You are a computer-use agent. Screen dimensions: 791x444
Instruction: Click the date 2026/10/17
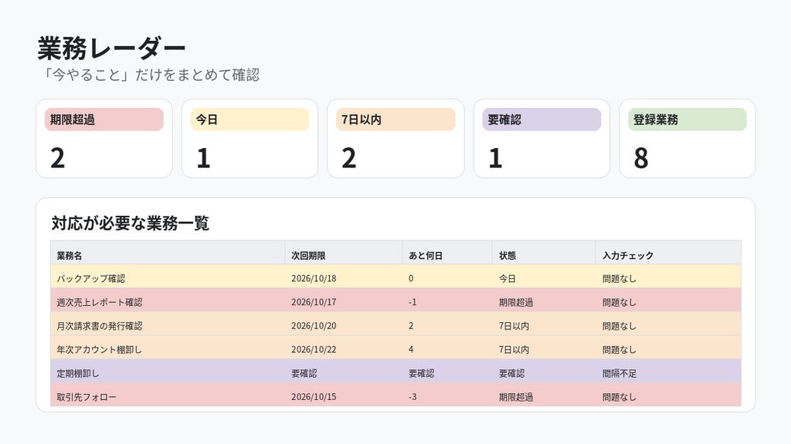(314, 302)
